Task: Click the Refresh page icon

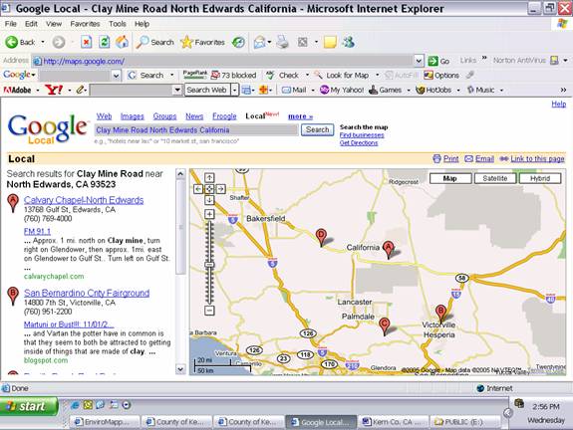Action: 105,42
